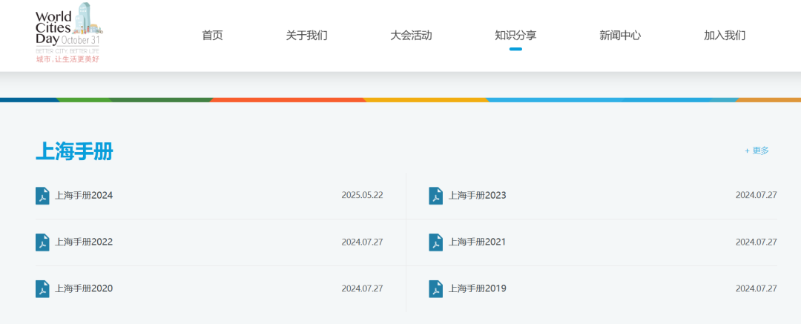Click PDF icon beside 上海手册2021

coord(435,242)
